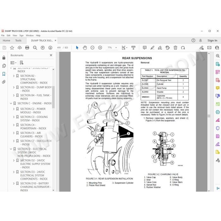Send file by email envelope
Viewport: 221px width, 221px height.
coord(209,48)
